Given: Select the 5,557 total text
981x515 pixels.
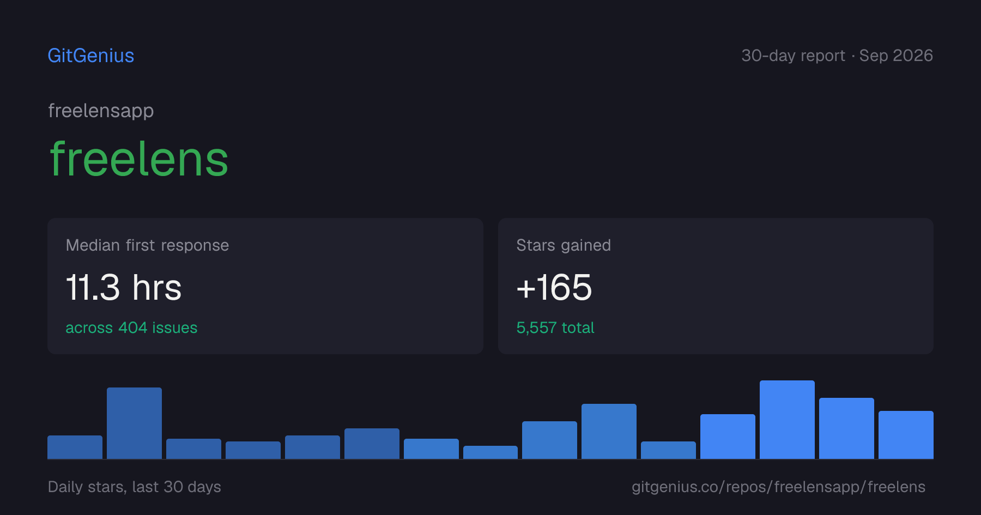Looking at the screenshot, I should click(555, 328).
